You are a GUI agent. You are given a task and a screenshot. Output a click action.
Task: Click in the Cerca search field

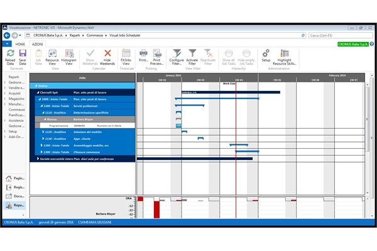click(x=341, y=36)
